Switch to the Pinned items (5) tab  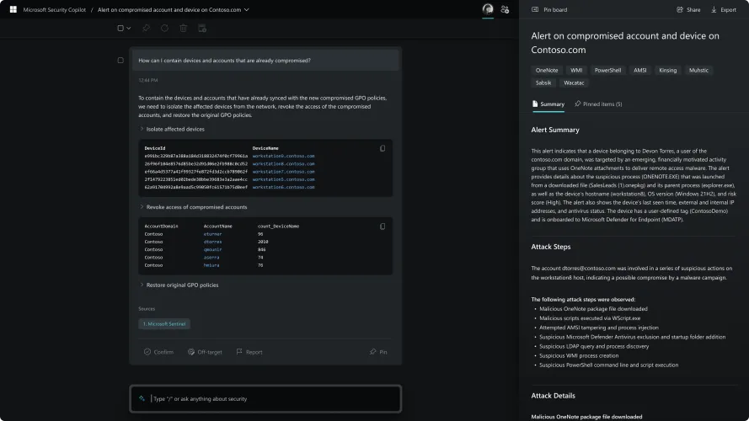coord(598,104)
